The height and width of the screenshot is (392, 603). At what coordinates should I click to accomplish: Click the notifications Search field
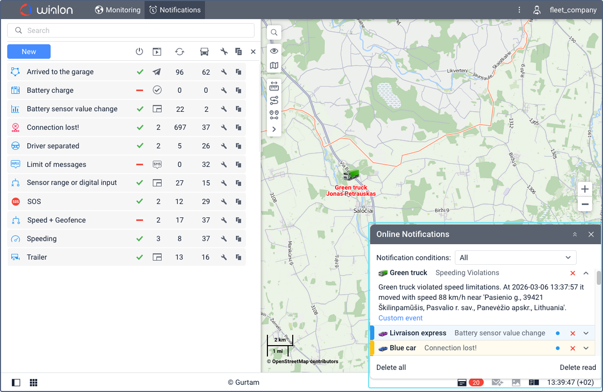coord(131,30)
